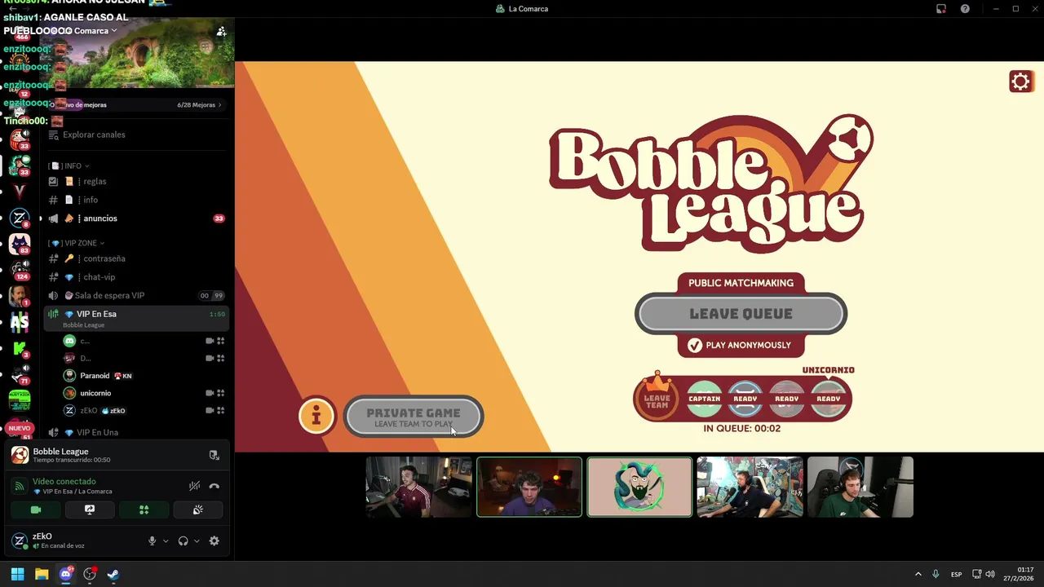Click the Leave Team crown icon
The width and height of the screenshot is (1044, 587).
click(x=657, y=398)
